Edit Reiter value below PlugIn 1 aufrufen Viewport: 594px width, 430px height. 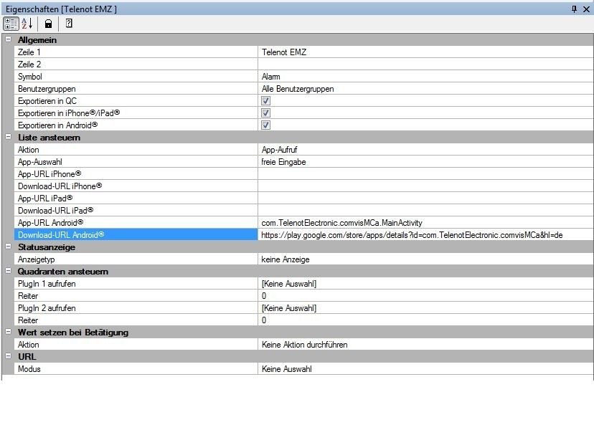pyautogui.click(x=425, y=295)
